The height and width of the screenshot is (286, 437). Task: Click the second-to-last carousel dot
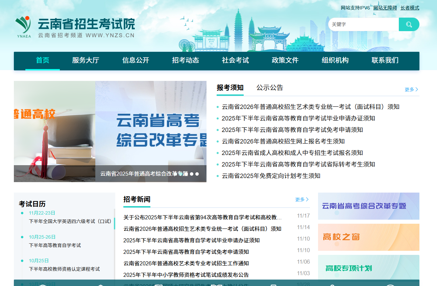(x=192, y=174)
